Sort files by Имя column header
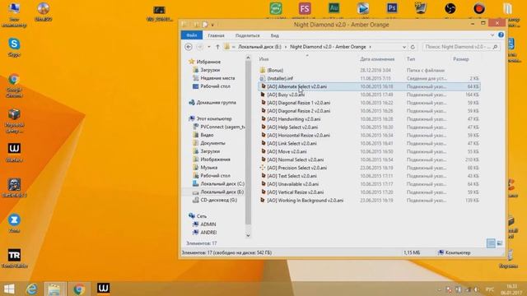527x296 pixels. [263, 59]
